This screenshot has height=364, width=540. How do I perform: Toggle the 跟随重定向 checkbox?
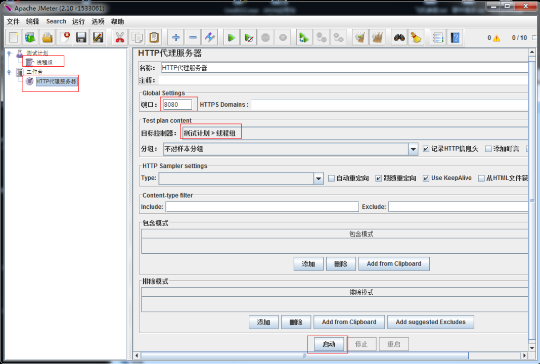[x=379, y=178]
